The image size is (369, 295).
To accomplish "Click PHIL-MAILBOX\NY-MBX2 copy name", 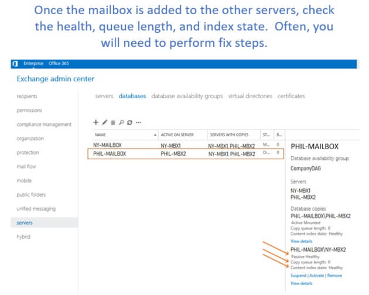I will tap(318, 249).
